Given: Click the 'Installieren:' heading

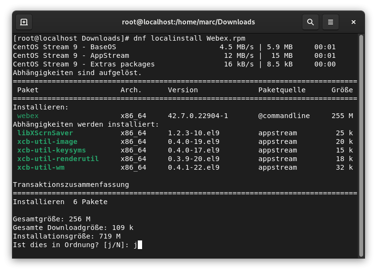Looking at the screenshot, I should click(41, 107).
